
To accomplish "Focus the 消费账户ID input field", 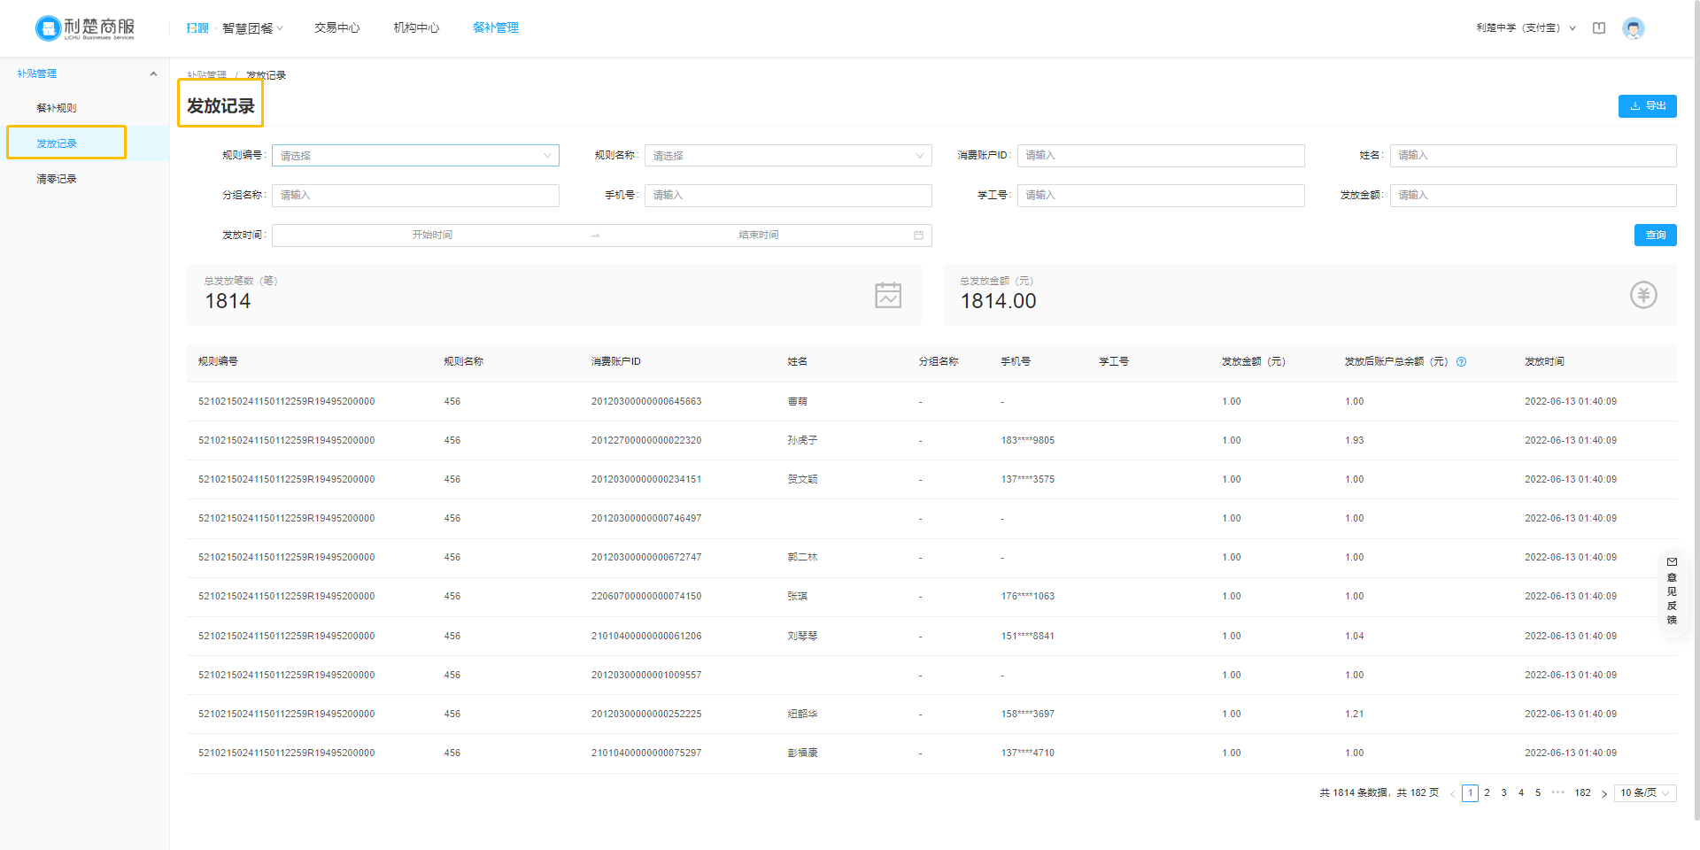I will click(1161, 156).
